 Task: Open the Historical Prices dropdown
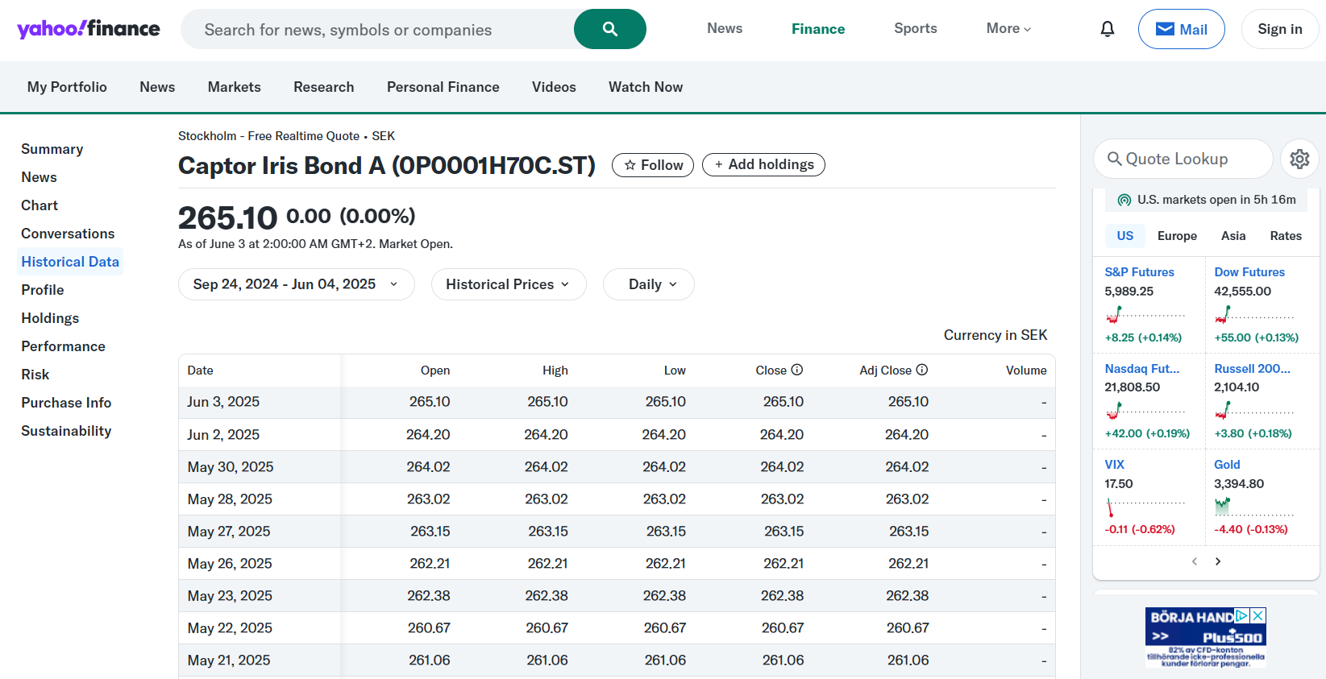(508, 284)
